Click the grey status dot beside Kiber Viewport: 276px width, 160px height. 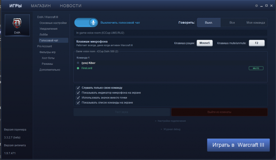[78, 63]
